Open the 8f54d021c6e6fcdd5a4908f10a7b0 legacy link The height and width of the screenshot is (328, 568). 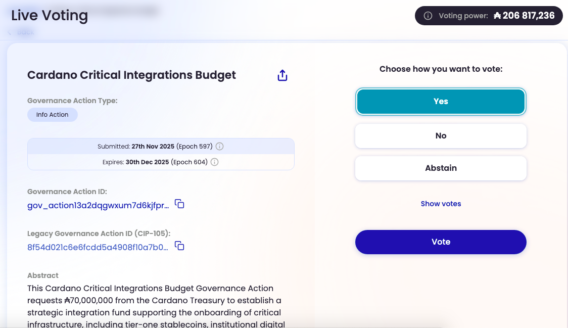(x=98, y=247)
